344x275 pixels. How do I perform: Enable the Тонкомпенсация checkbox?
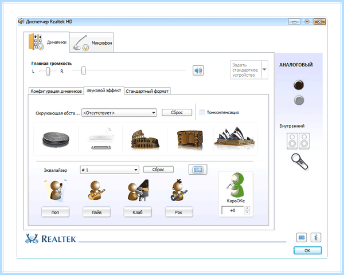202,112
